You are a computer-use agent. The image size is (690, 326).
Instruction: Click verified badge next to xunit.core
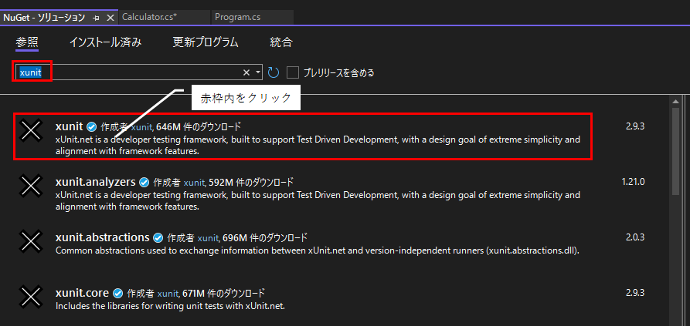click(118, 293)
